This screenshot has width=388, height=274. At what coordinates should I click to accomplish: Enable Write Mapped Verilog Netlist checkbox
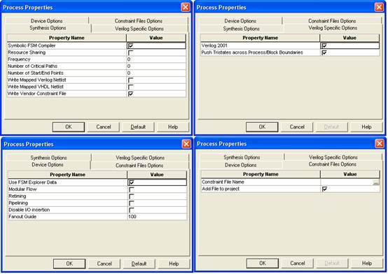click(131, 80)
